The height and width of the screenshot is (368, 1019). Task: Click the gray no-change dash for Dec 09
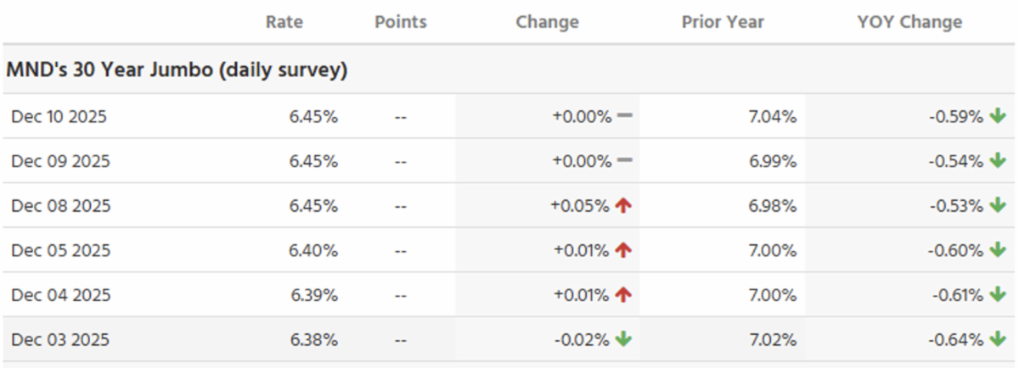tap(625, 161)
